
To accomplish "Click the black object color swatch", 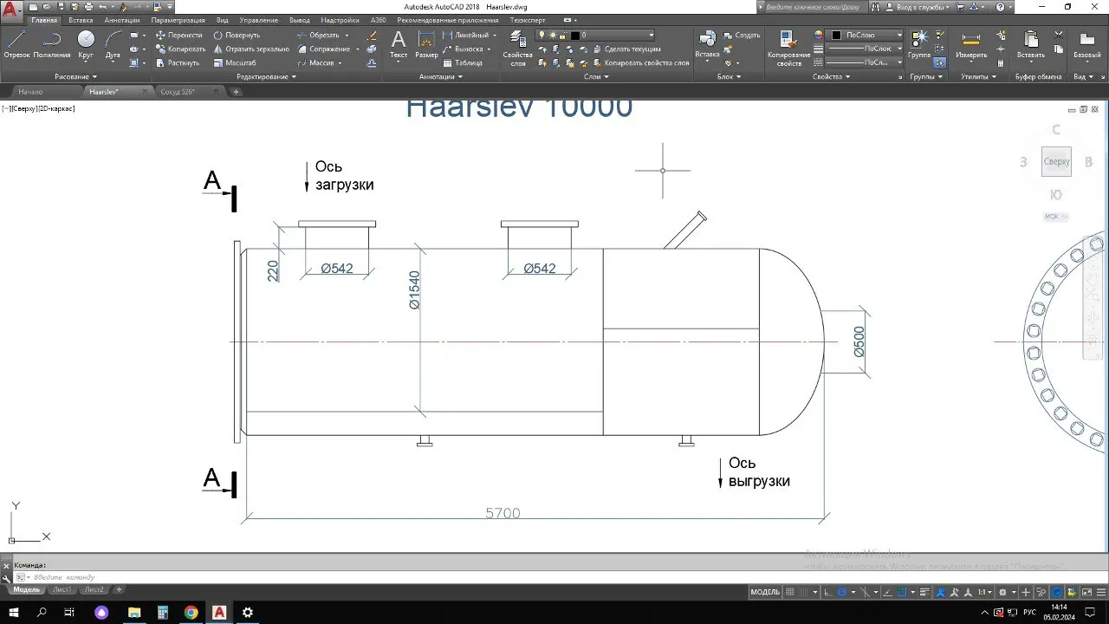I will (836, 36).
